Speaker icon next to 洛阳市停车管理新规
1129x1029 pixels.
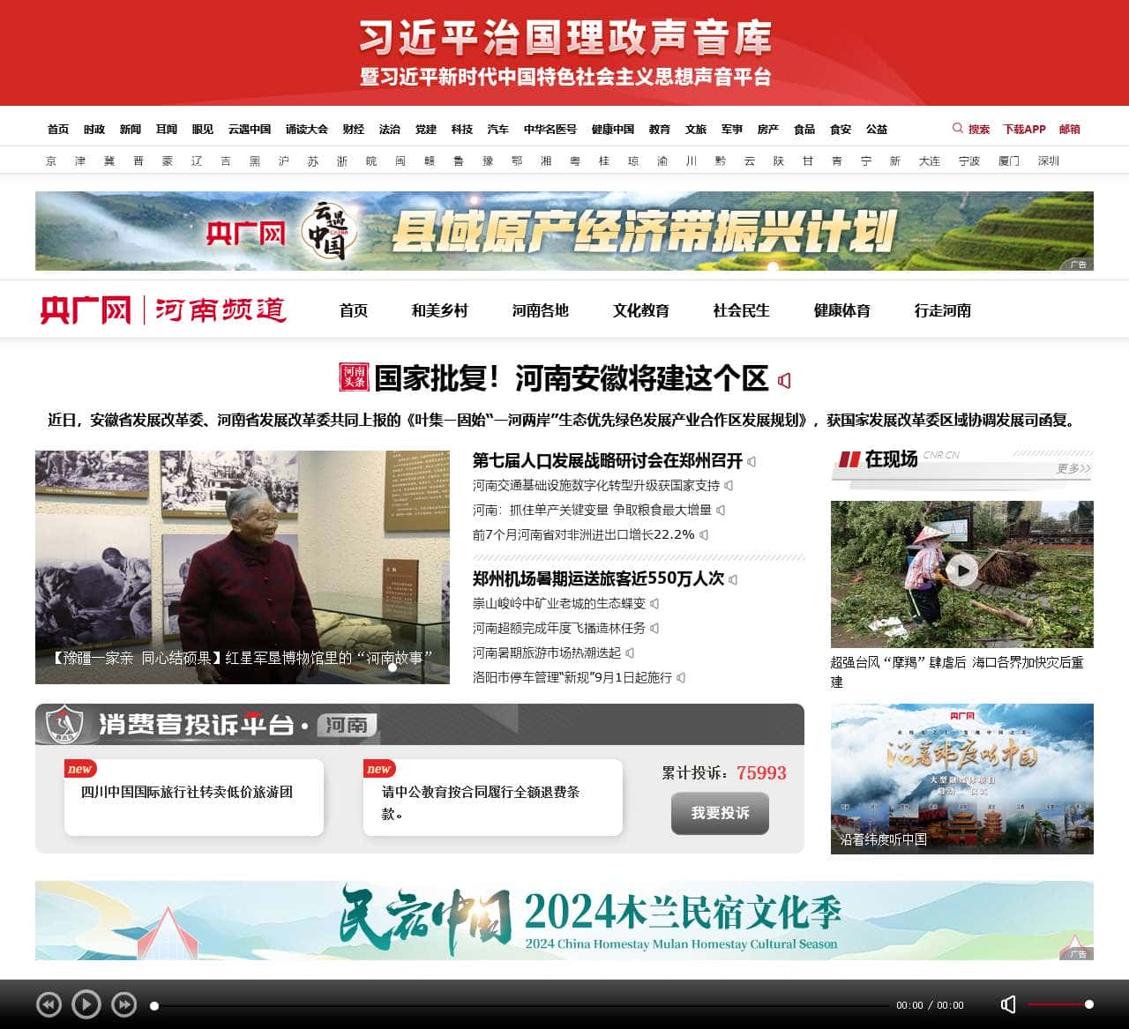(x=681, y=677)
